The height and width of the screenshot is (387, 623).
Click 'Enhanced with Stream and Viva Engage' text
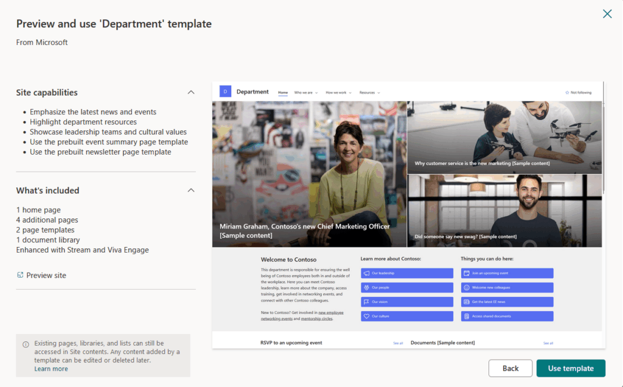(x=83, y=250)
